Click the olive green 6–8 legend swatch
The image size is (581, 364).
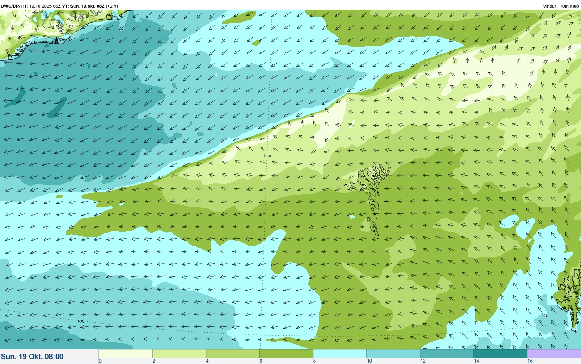(x=286, y=354)
